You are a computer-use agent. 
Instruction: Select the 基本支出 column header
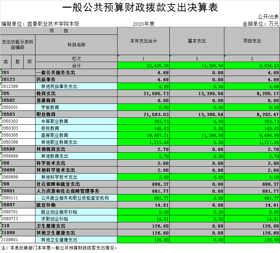click(197, 41)
